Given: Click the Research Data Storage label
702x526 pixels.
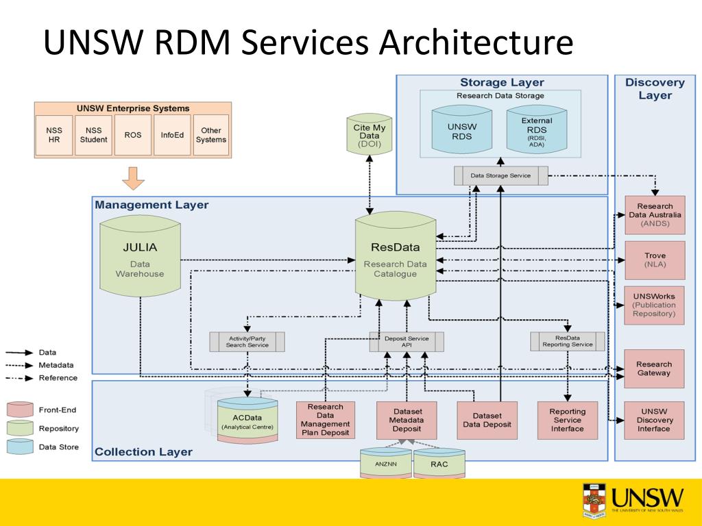Looking at the screenshot, I should (500, 96).
